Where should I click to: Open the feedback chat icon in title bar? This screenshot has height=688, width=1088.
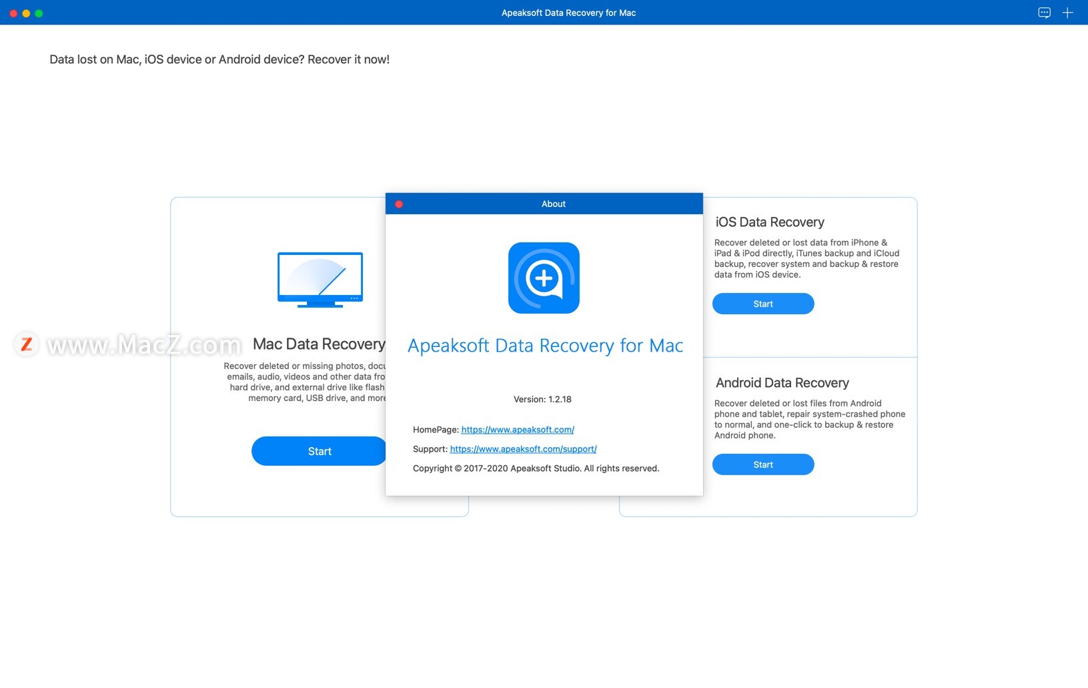[x=1044, y=13]
